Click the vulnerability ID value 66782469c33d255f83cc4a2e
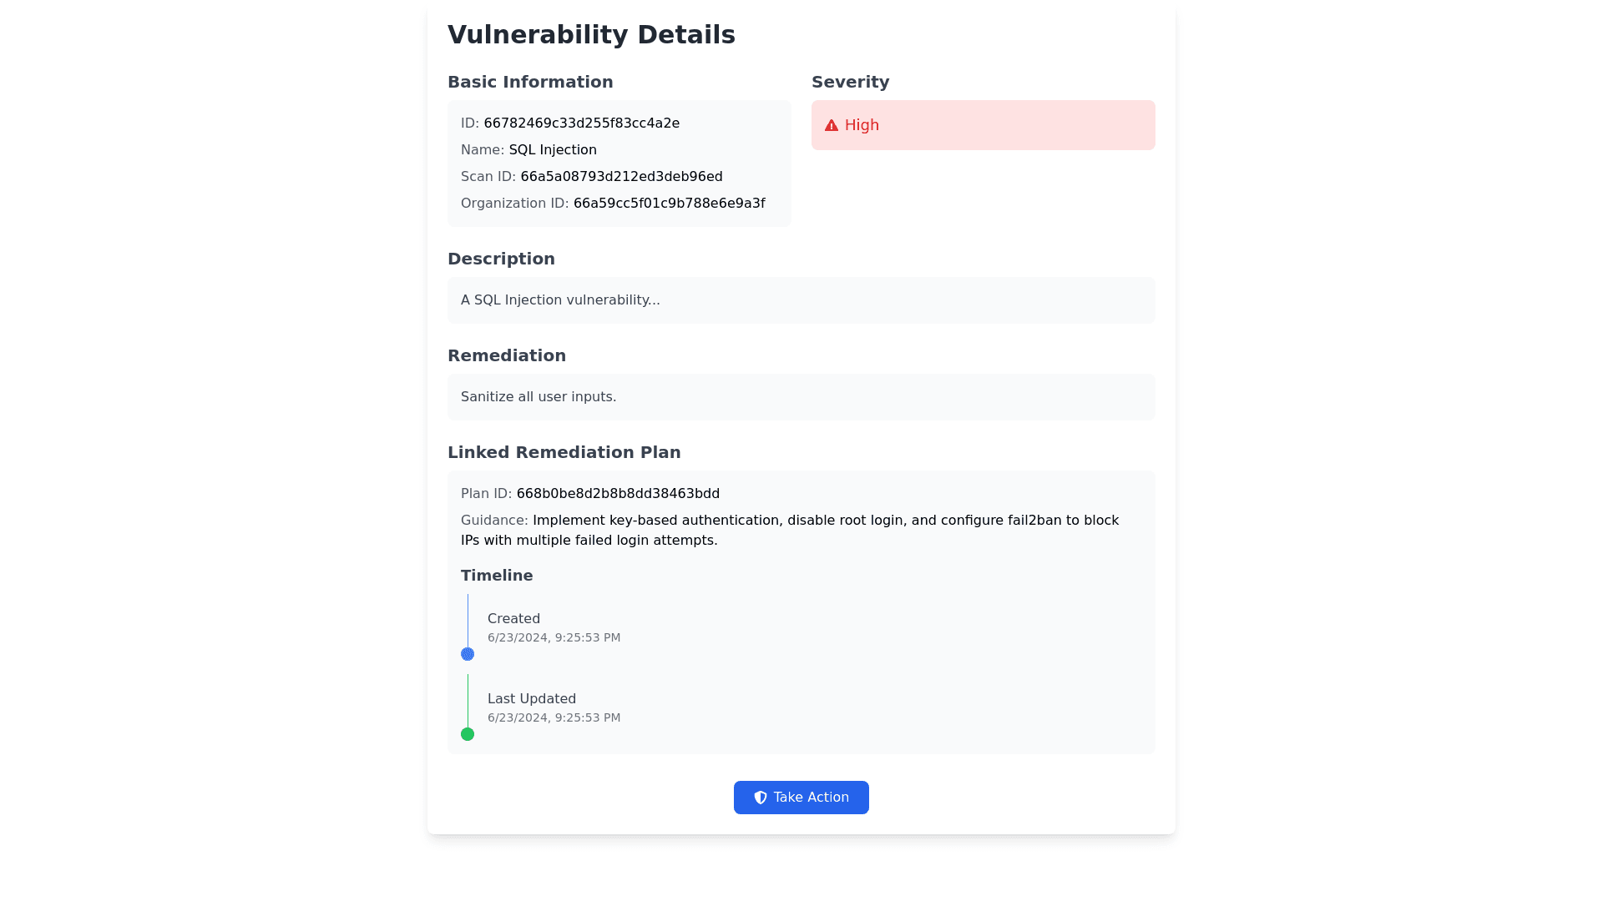The image size is (1603, 901). (581, 123)
